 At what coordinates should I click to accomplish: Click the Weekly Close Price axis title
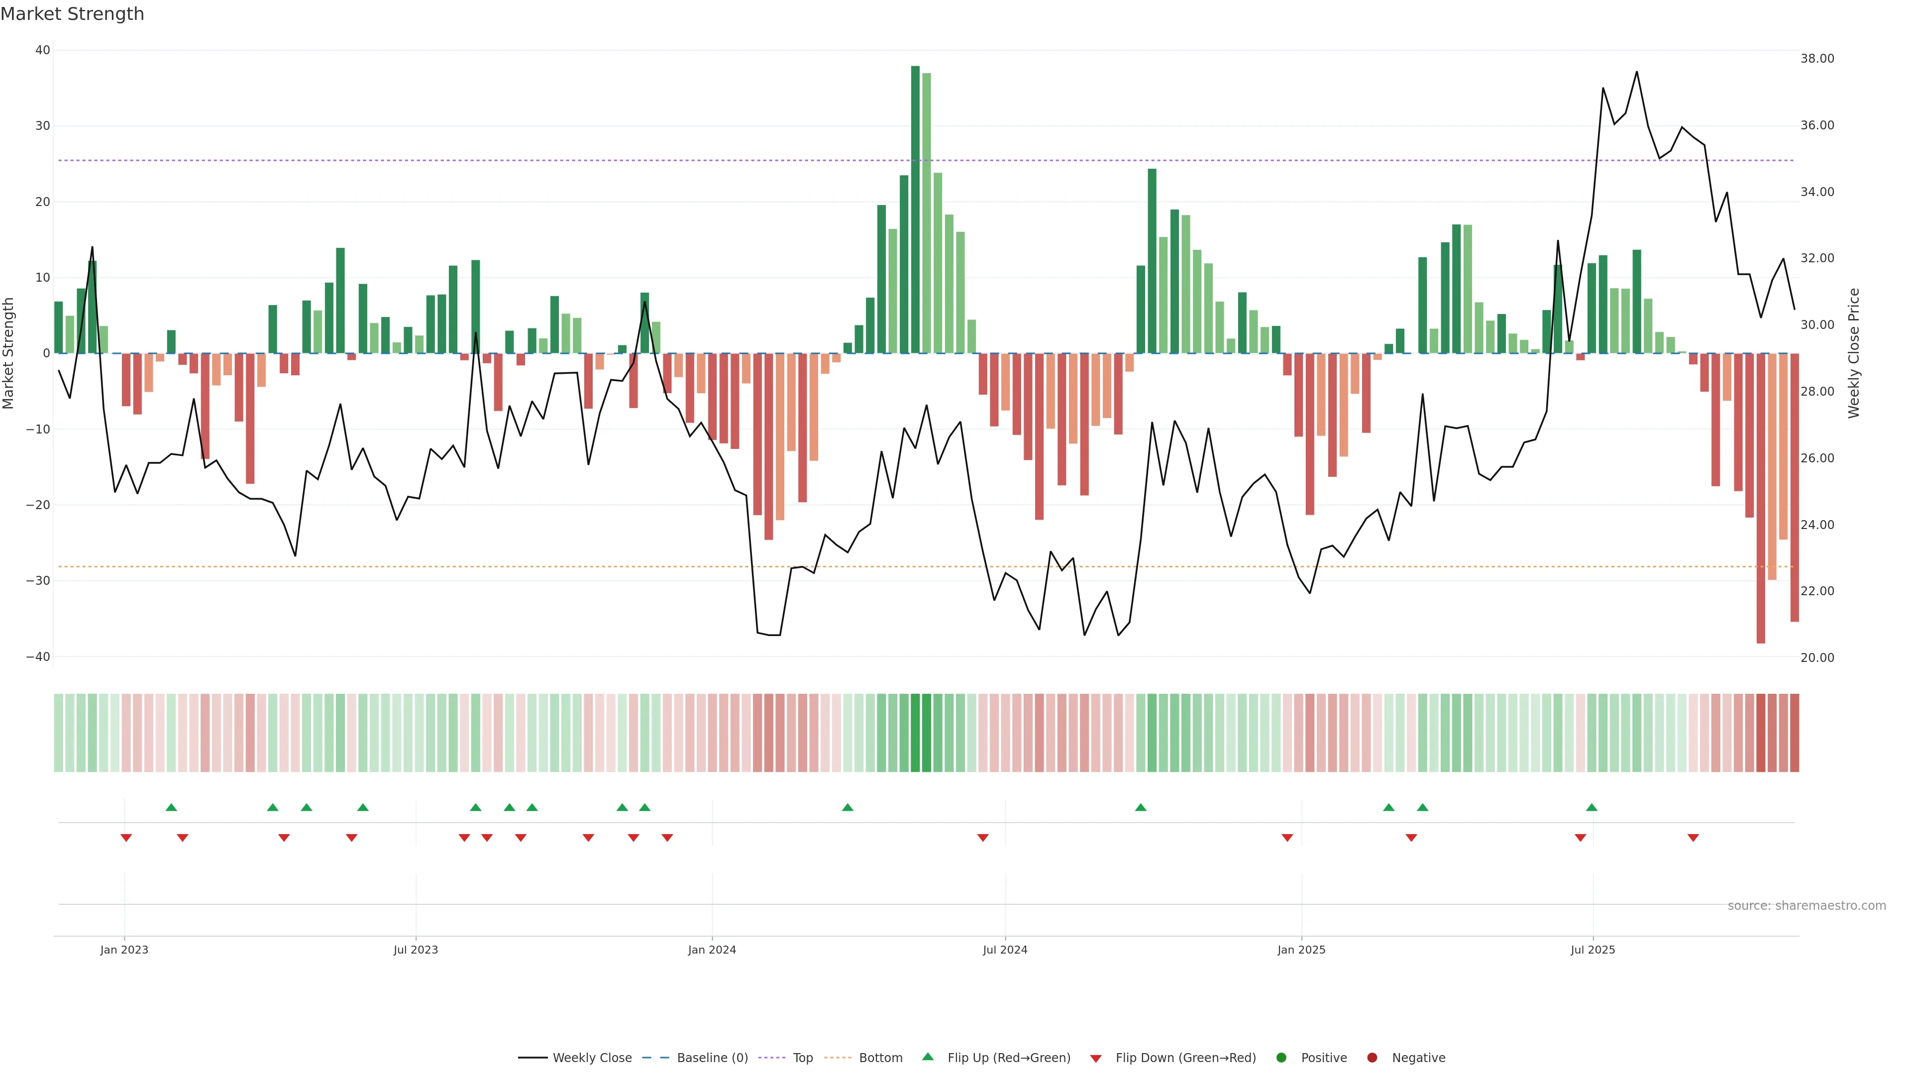(1854, 353)
